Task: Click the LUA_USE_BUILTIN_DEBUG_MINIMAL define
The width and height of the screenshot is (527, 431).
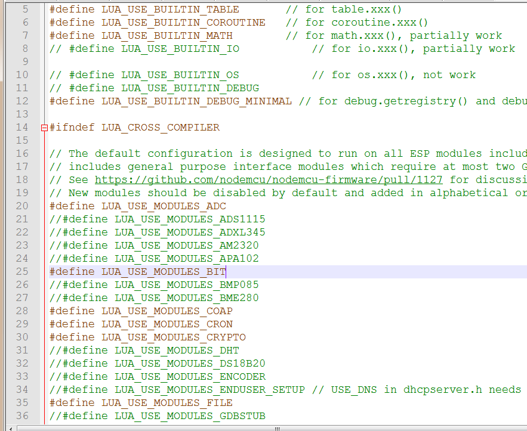Action: click(x=171, y=101)
